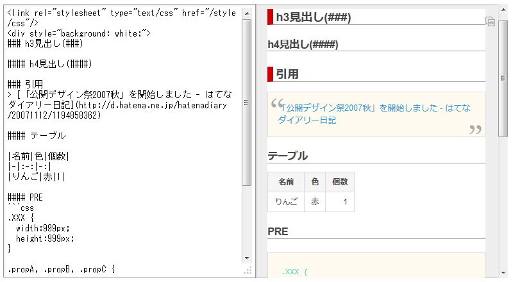Screen dimensions: 513x282
Task: Click the editor scrollbar down arrow
Action: point(247,258)
